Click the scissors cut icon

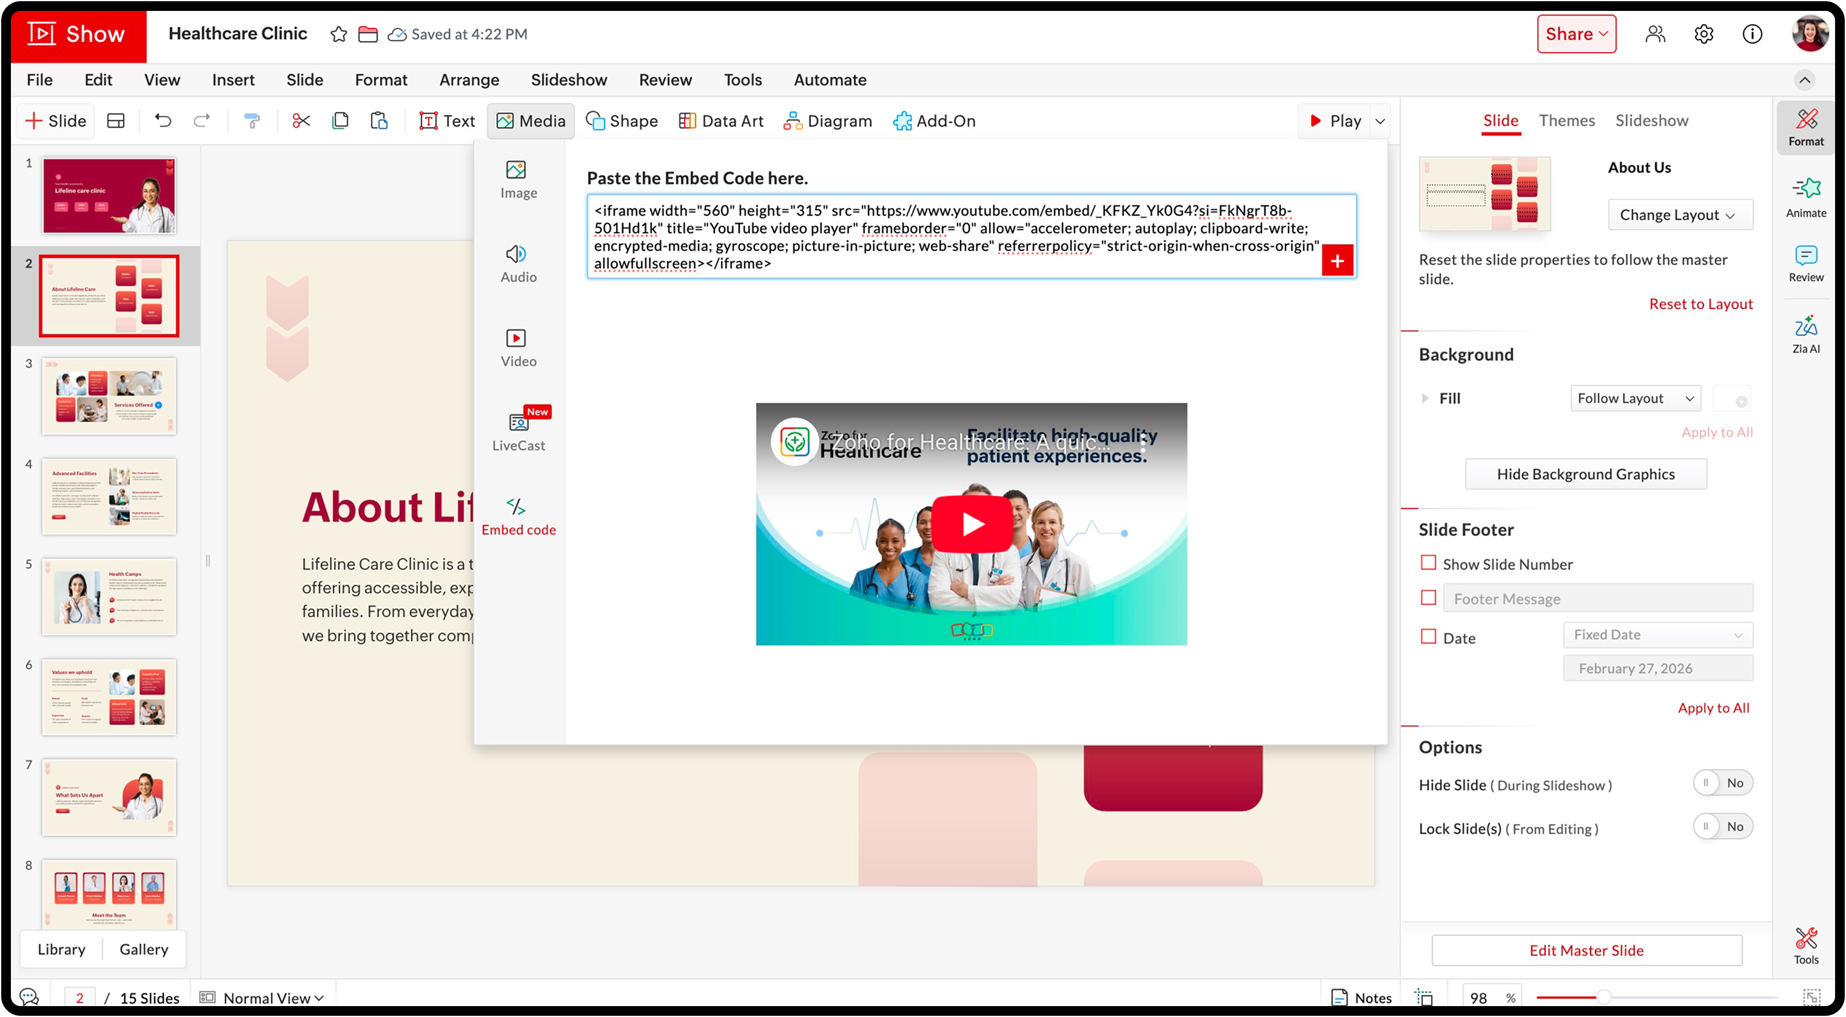click(301, 121)
